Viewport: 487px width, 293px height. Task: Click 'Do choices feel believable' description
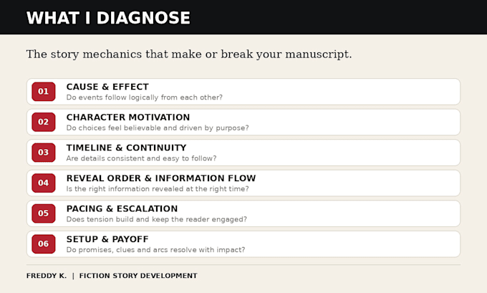pyautogui.click(x=158, y=128)
